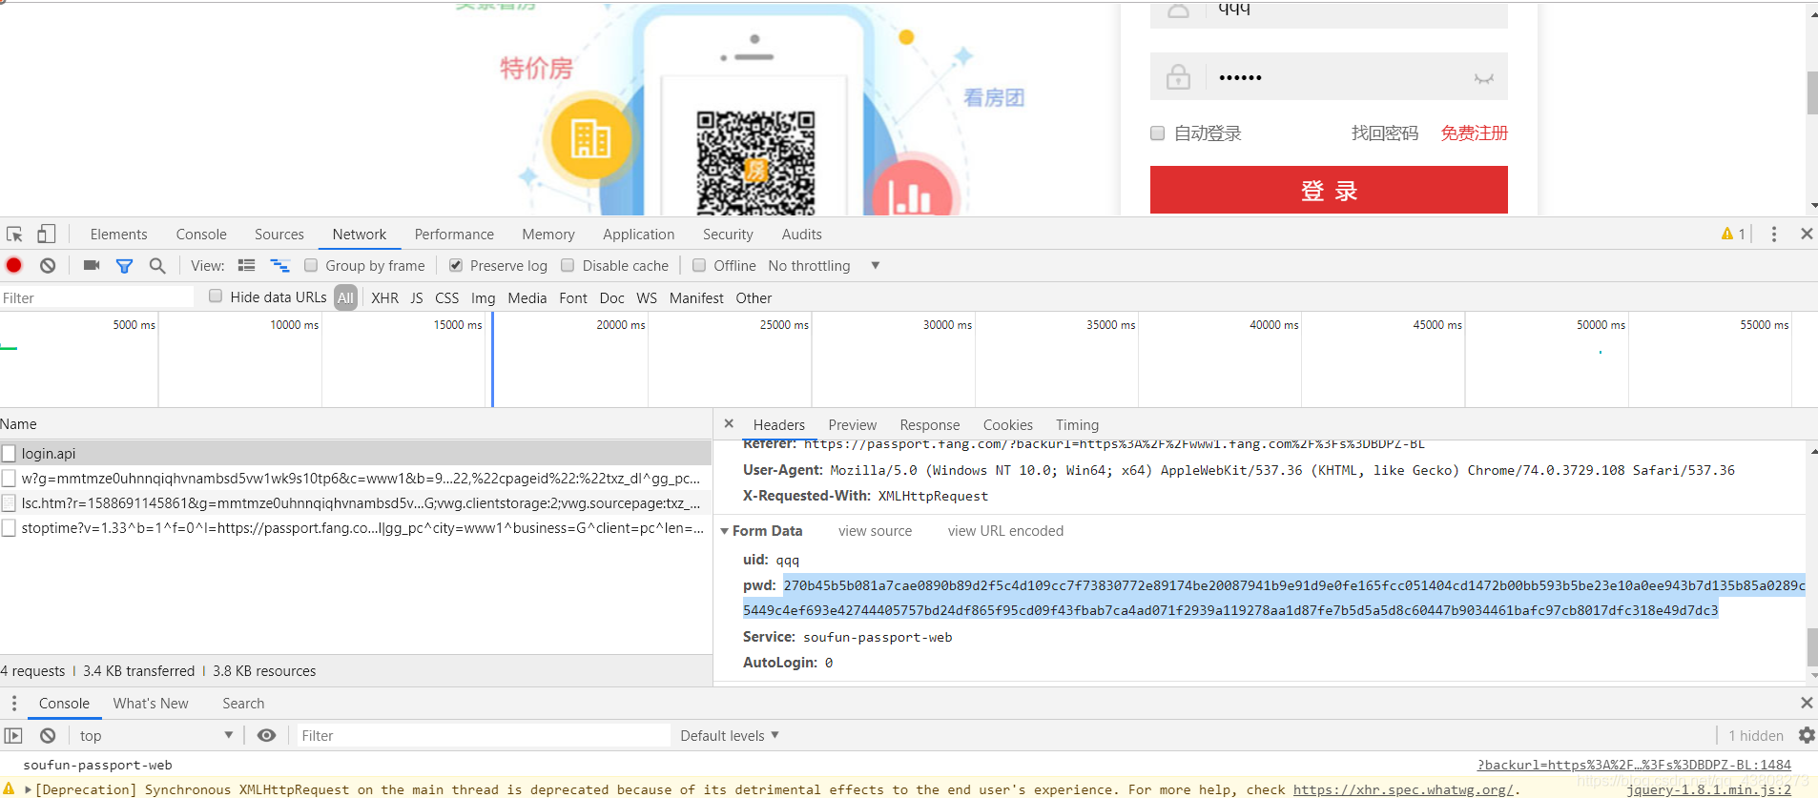Collapse the Form Data section
Screen dimensions: 1818x798
point(725,531)
